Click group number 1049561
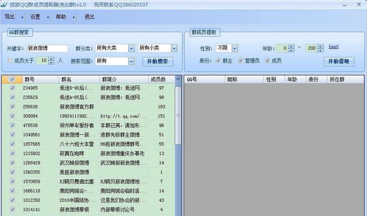Image resolution: width=367 pixels, height=216 pixels. click(x=31, y=135)
